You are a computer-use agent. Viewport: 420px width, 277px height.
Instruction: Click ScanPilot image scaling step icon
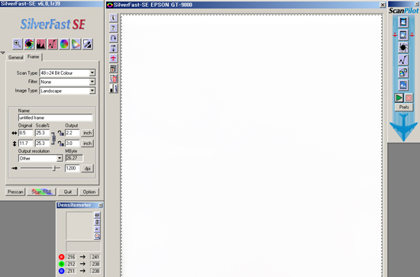(x=403, y=72)
